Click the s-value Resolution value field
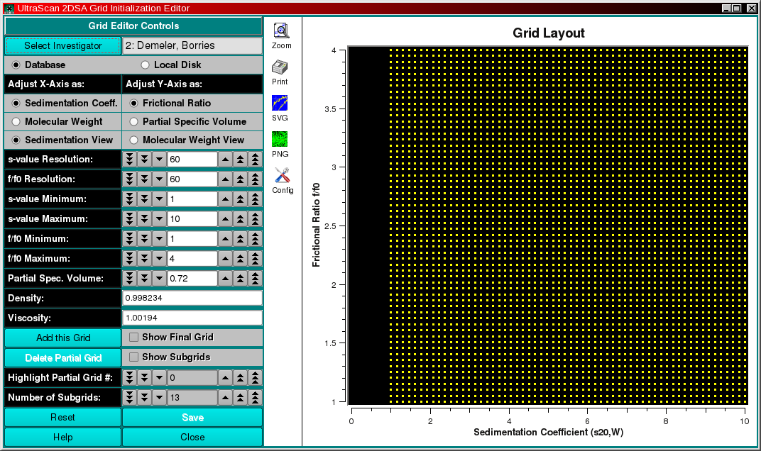The width and height of the screenshot is (761, 451). coord(192,160)
